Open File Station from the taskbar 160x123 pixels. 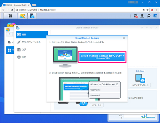point(23,16)
